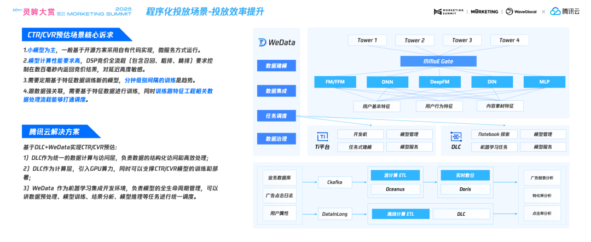
Task: Open the 数据治理 section
Action: coord(276,139)
